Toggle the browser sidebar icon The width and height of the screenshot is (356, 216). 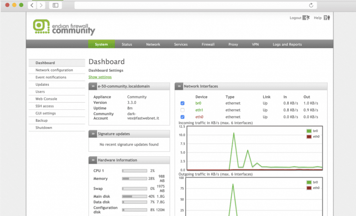point(55,5)
